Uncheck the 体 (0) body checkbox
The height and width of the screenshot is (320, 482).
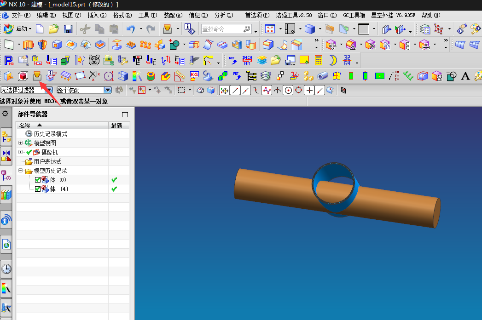coord(38,180)
